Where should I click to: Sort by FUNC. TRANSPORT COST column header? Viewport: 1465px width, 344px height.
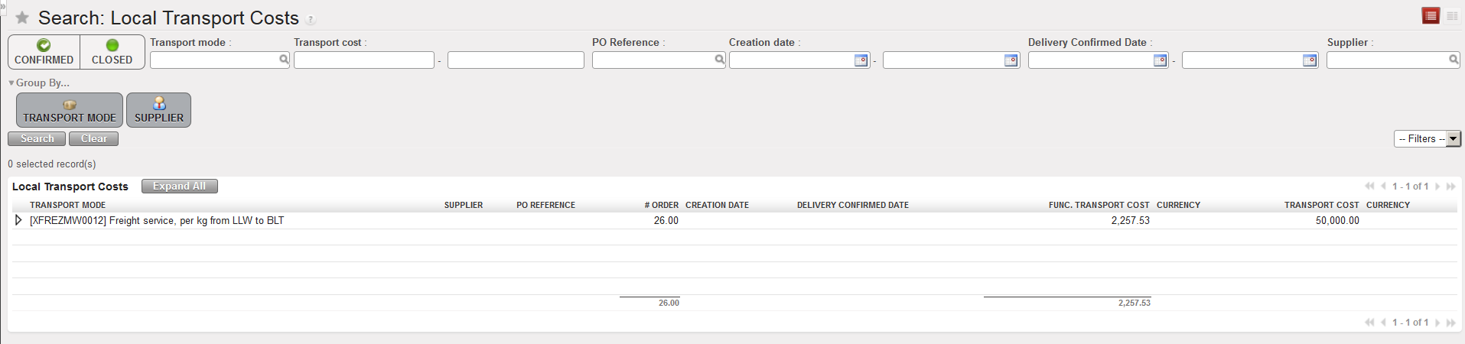pyautogui.click(x=1099, y=205)
